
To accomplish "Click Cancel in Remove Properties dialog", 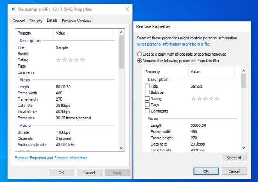I will (234, 171).
